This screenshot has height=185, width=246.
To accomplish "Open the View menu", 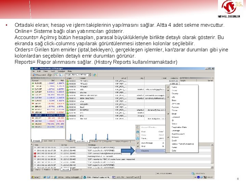I will click(x=45, y=71).
